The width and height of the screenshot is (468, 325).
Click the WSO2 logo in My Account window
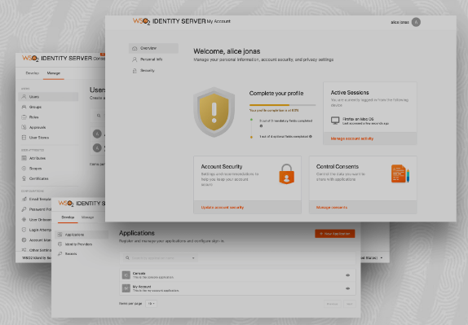pos(141,21)
